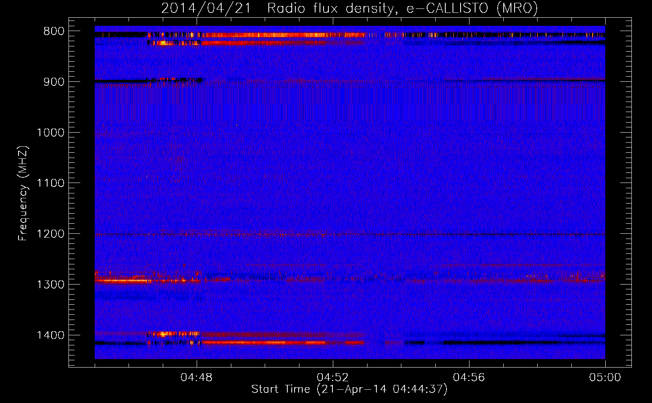Click the 'Frequency (MHZ)' axis title
Image resolution: width=652 pixels, height=403 pixels.
pyautogui.click(x=23, y=193)
